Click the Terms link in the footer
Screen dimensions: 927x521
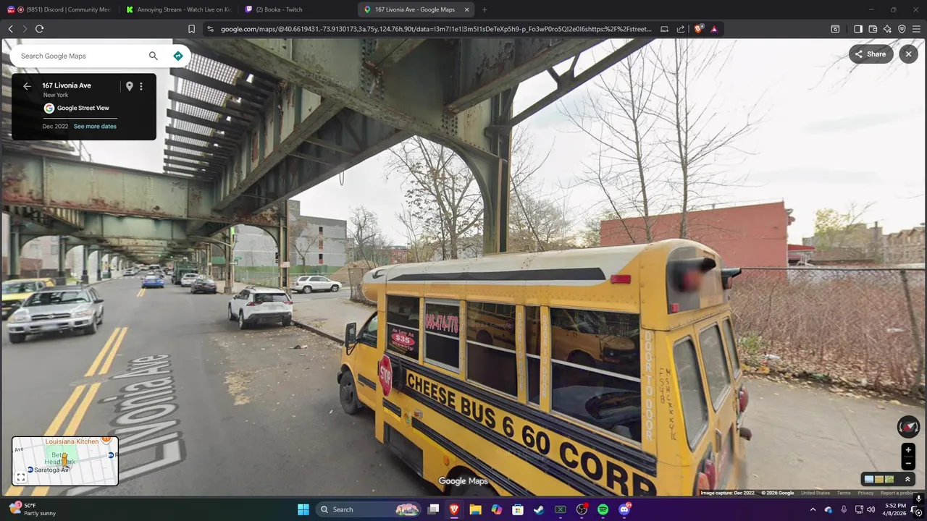[844, 493]
